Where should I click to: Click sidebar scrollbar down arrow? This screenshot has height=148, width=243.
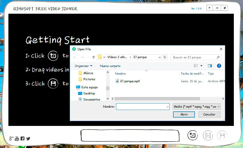108,98
